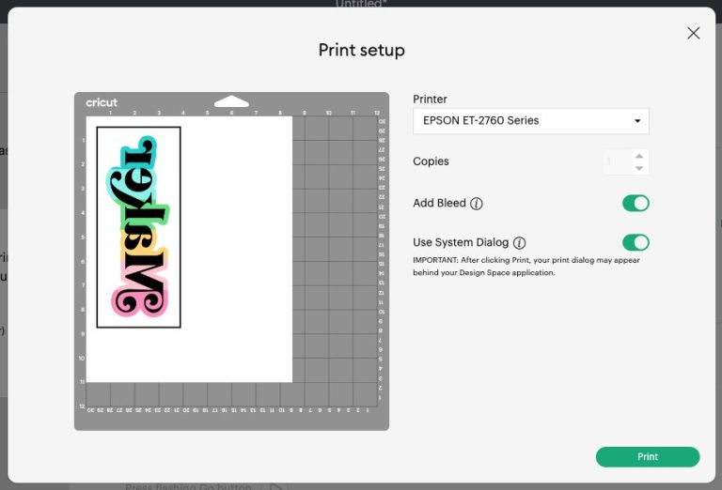Disable the Add Bleed toggle

tap(636, 204)
